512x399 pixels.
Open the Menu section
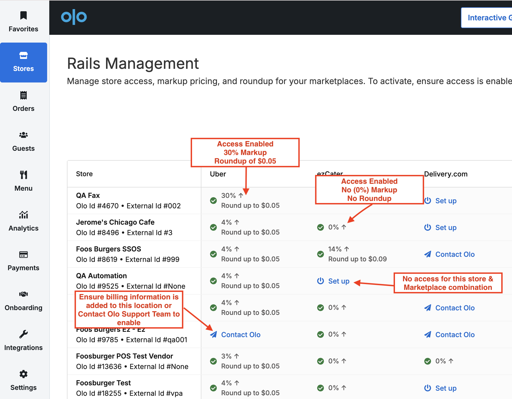coord(24,181)
